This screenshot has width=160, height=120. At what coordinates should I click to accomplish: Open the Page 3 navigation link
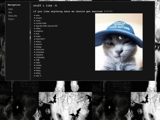click(x=11, y=19)
